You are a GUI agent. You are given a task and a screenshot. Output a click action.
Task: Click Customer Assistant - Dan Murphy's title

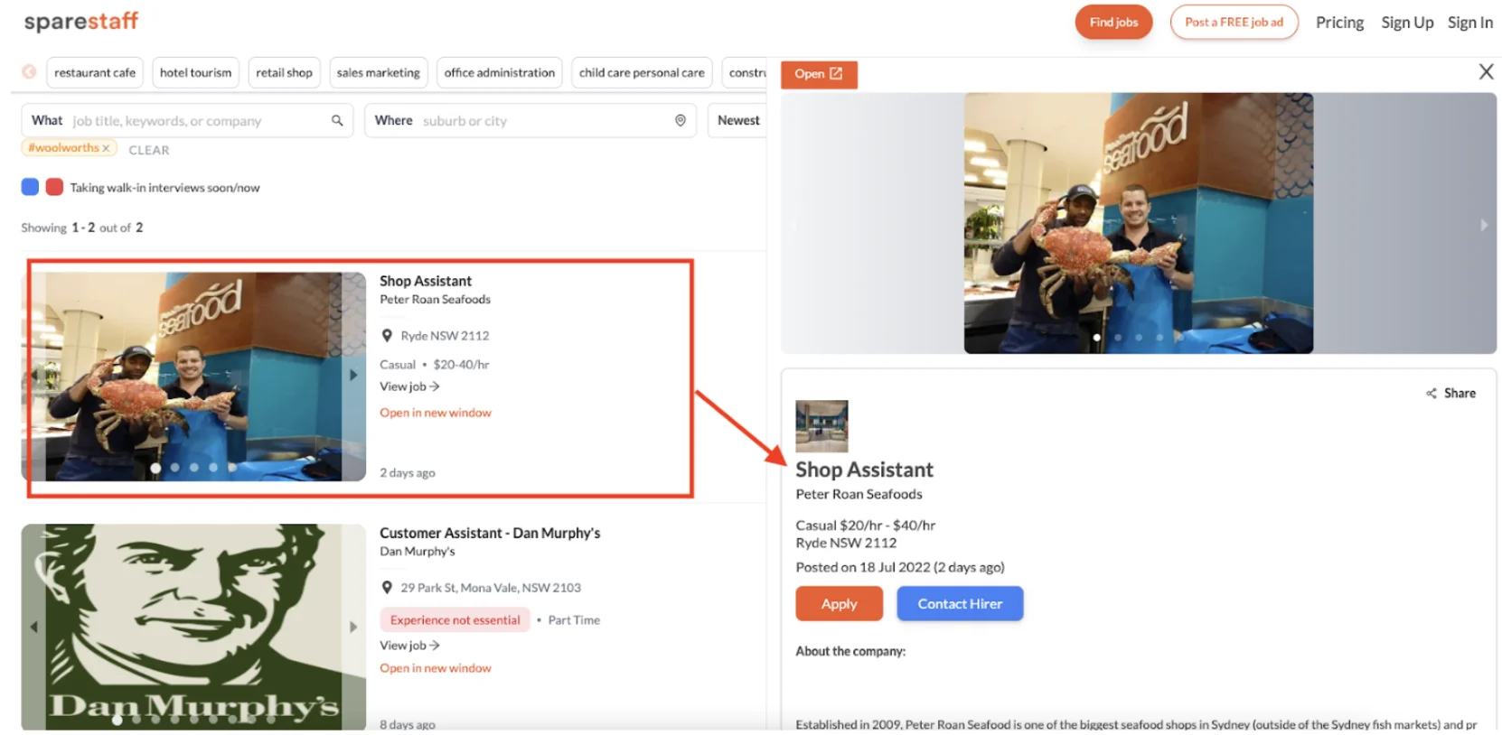pyautogui.click(x=490, y=533)
